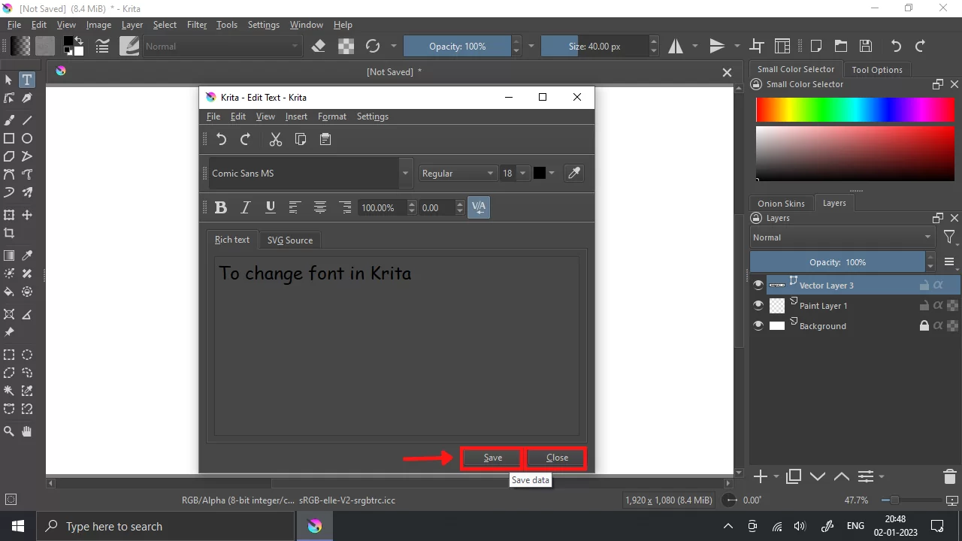
Task: Click the Save button
Action: pyautogui.click(x=493, y=458)
